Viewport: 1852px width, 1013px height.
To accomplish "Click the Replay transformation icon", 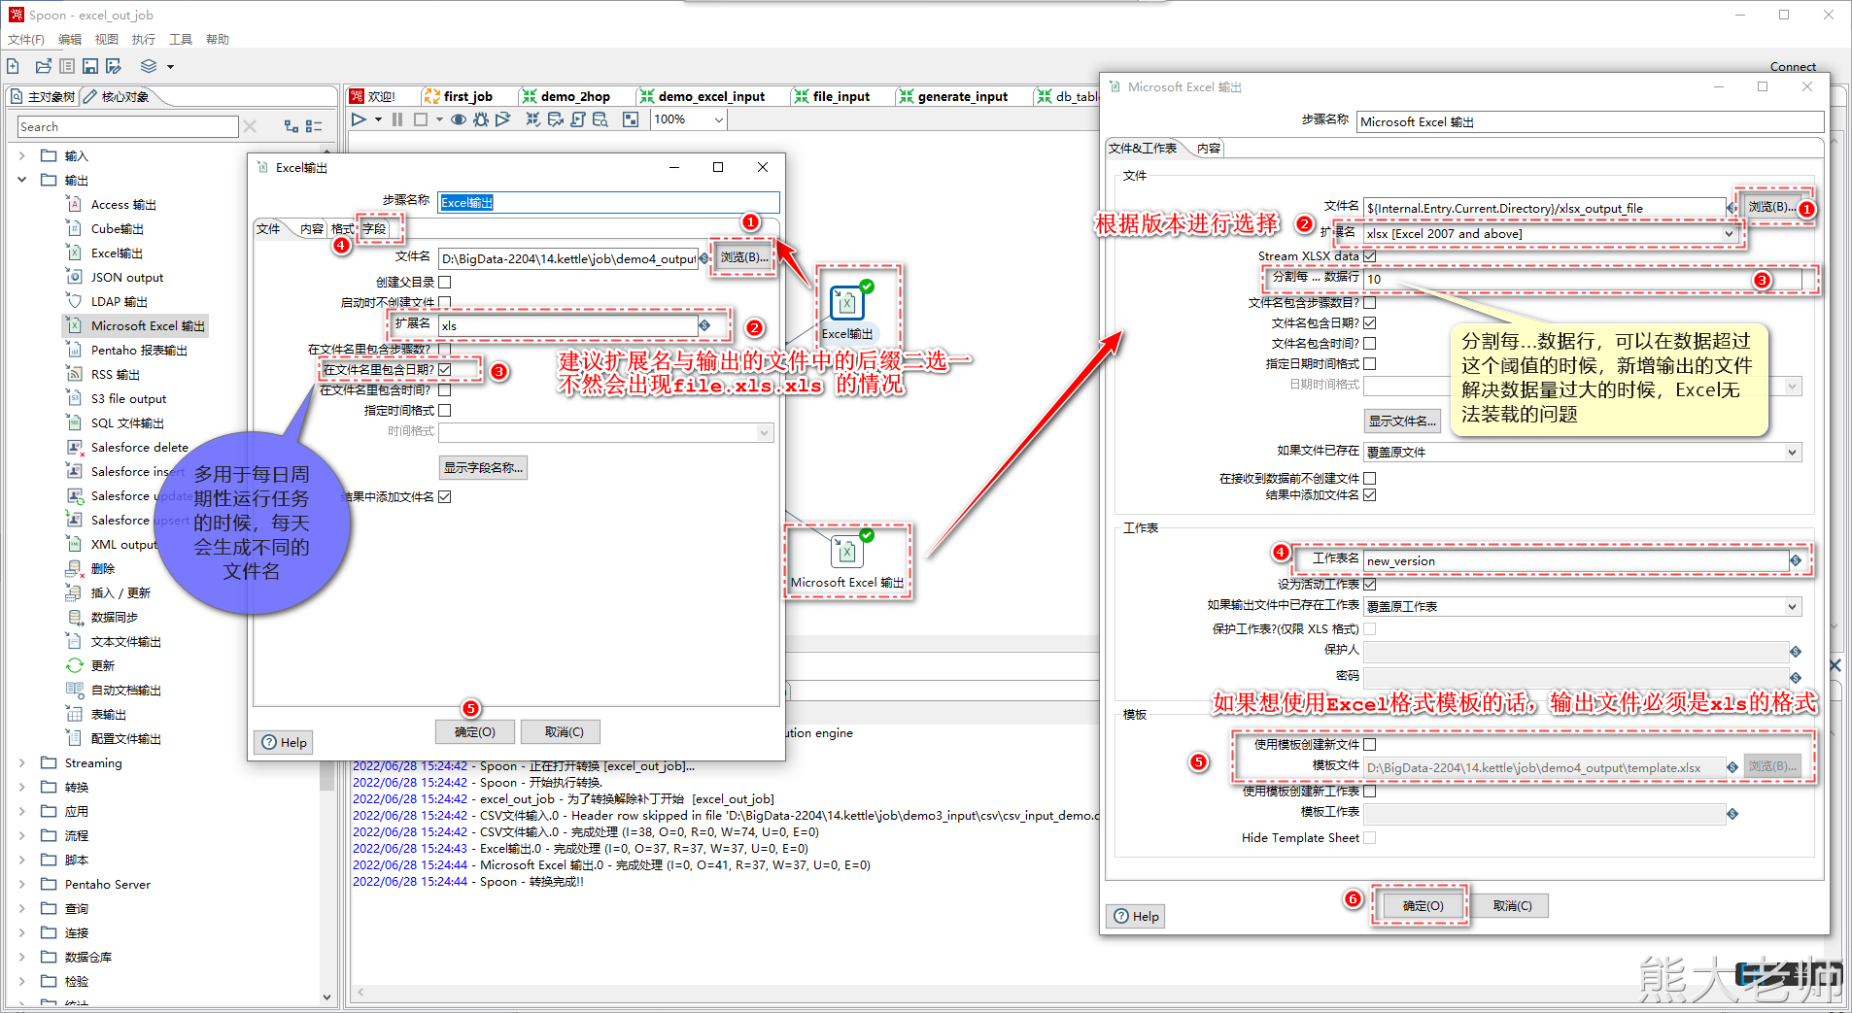I will pyautogui.click(x=502, y=119).
